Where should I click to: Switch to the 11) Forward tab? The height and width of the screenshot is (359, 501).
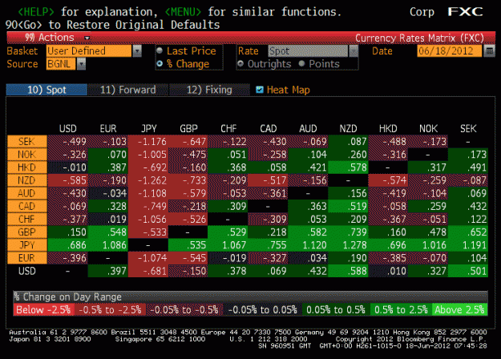click(127, 90)
